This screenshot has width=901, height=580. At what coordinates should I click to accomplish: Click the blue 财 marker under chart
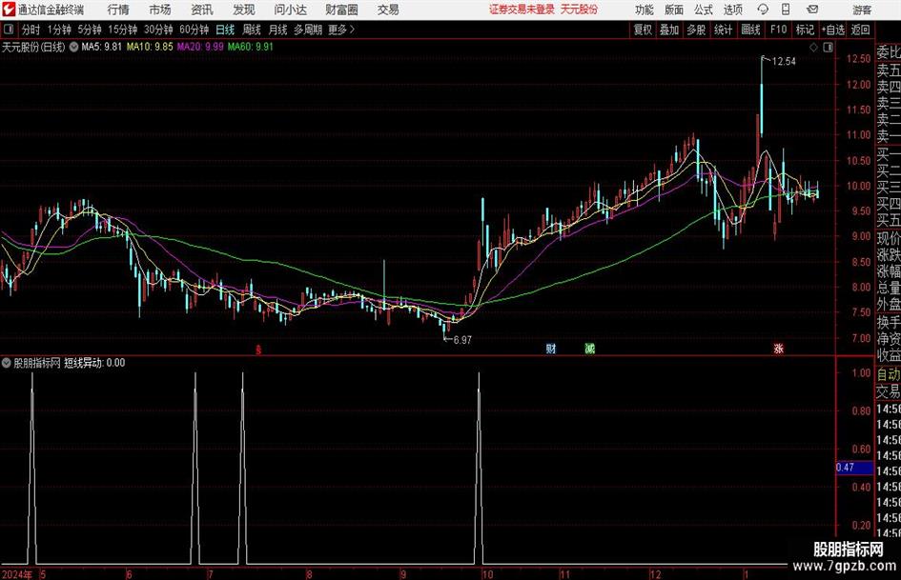[550, 348]
